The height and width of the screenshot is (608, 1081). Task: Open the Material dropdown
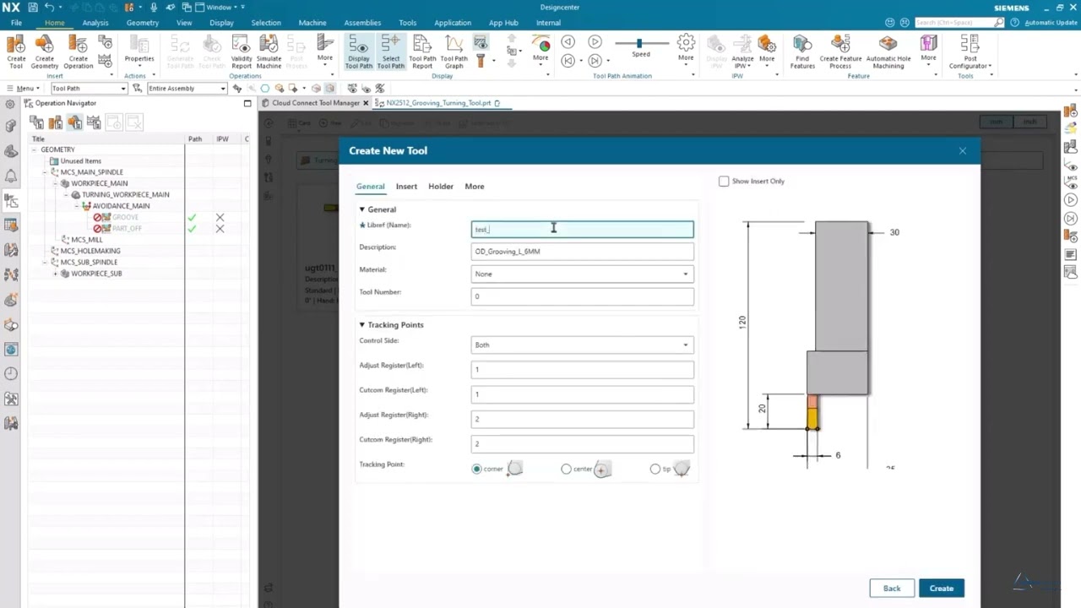coord(582,274)
